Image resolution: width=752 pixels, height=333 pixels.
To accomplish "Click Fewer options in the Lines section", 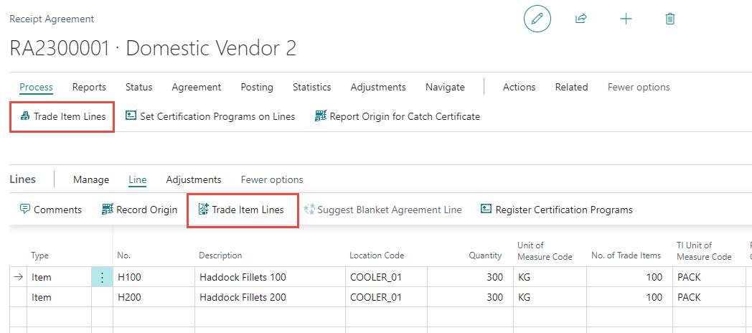I will tap(272, 179).
